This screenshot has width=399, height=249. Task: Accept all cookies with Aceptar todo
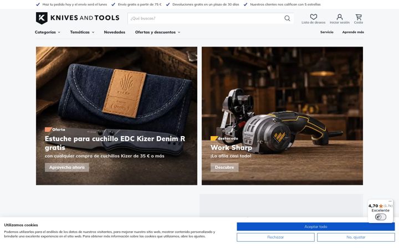click(x=315, y=226)
